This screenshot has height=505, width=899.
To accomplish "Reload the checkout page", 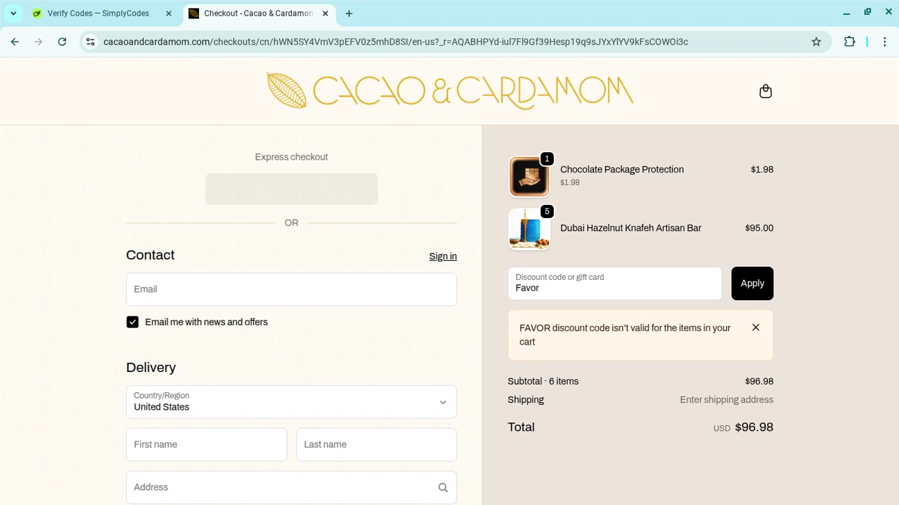I will pos(62,42).
